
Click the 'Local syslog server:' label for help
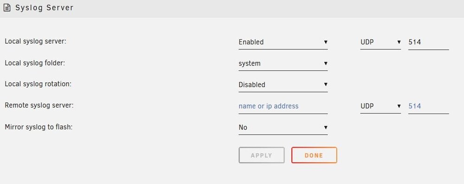coord(36,41)
